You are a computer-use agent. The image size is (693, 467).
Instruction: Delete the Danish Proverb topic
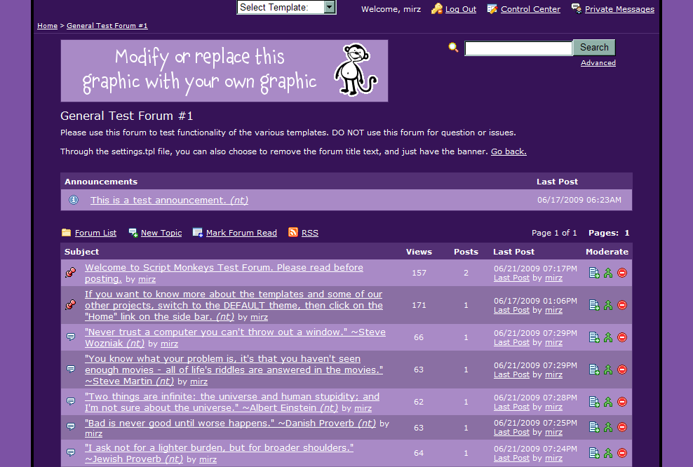coord(622,427)
